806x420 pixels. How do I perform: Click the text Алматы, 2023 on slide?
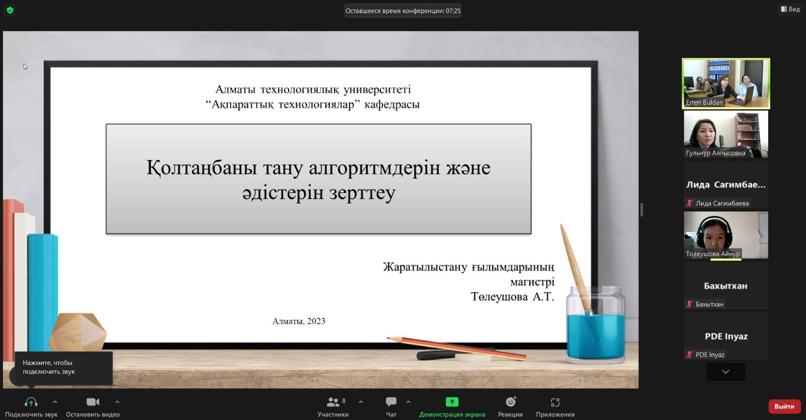[299, 321]
